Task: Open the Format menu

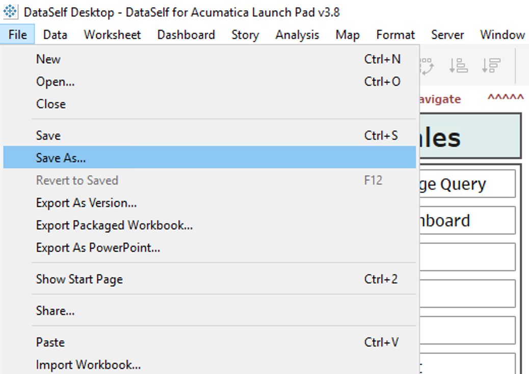Action: (x=395, y=35)
